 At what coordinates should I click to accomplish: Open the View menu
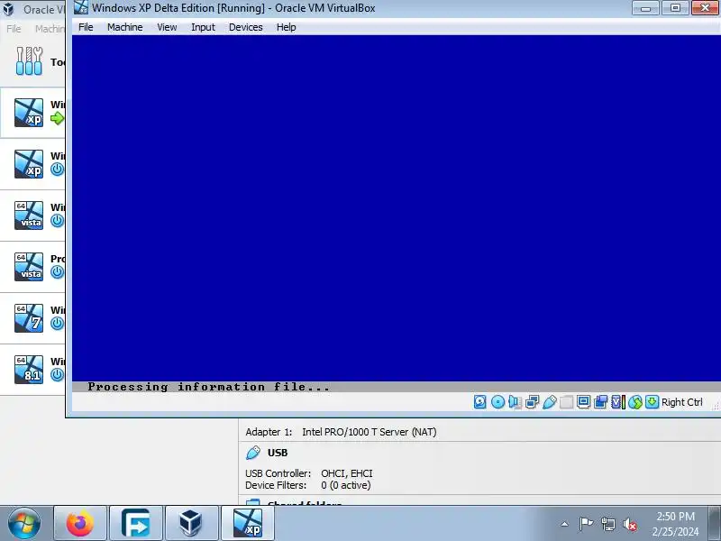click(167, 27)
